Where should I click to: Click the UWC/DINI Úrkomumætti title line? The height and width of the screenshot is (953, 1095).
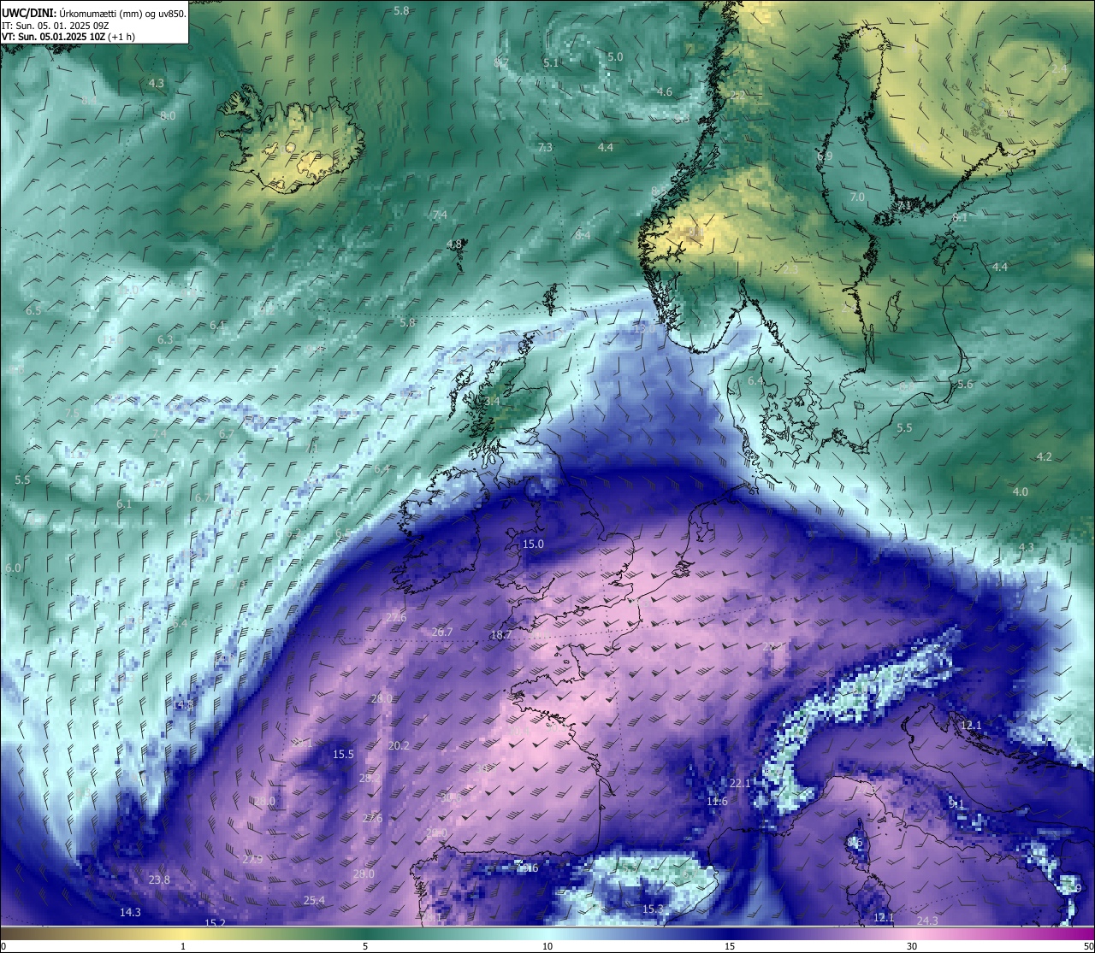click(94, 12)
